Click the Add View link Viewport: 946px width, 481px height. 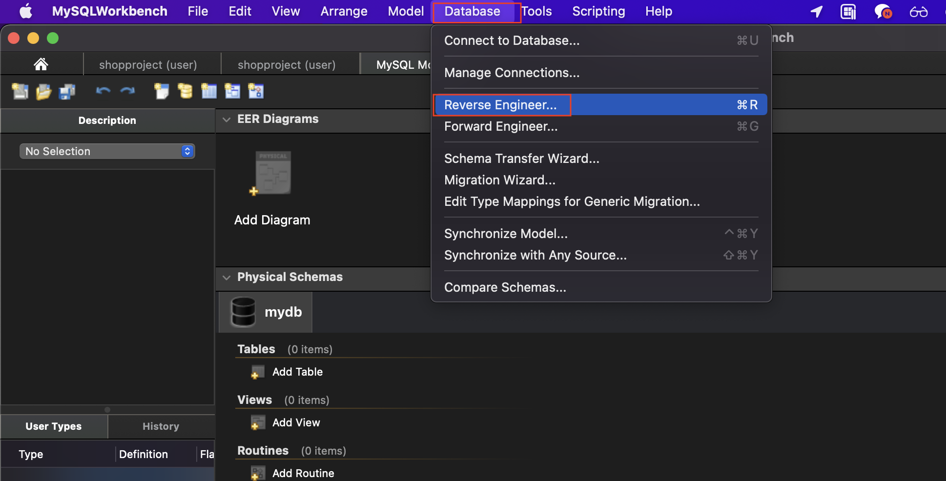[296, 422]
